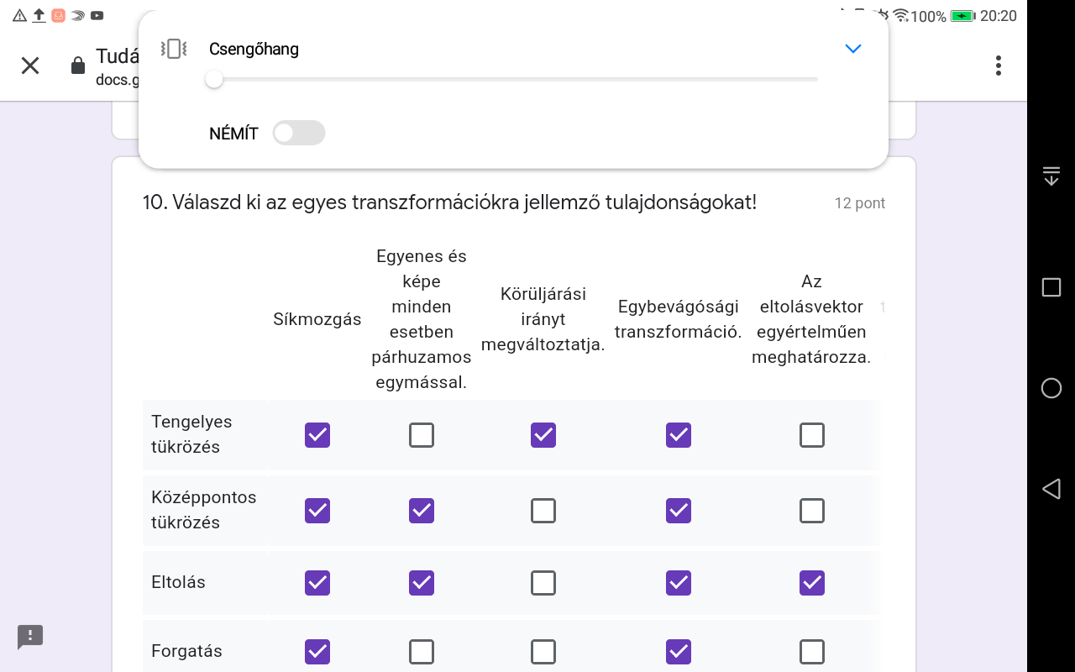
Task: Uncheck Egybevágósági transzformáció for Középpontos tükrözés
Action: pos(678,511)
